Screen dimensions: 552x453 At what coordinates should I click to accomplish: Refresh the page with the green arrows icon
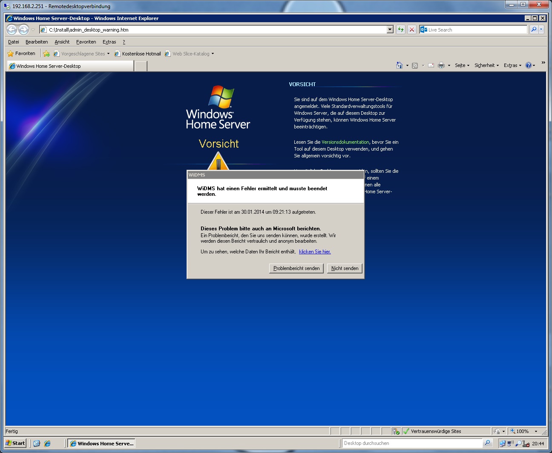[401, 29]
